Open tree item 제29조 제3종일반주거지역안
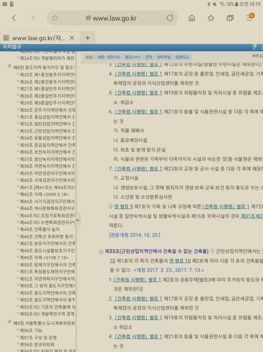The width and height of the screenshot is (263, 352). [47, 103]
